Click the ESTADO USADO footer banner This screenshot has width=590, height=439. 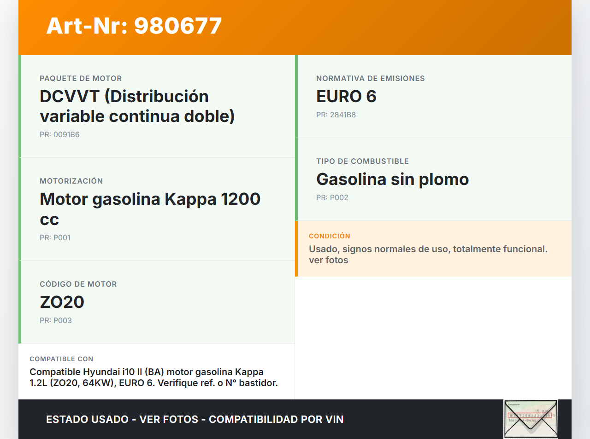coord(194,419)
